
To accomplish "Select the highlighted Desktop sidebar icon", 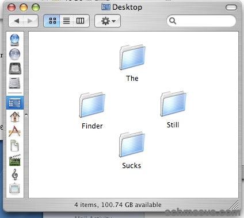I will tap(15, 103).
